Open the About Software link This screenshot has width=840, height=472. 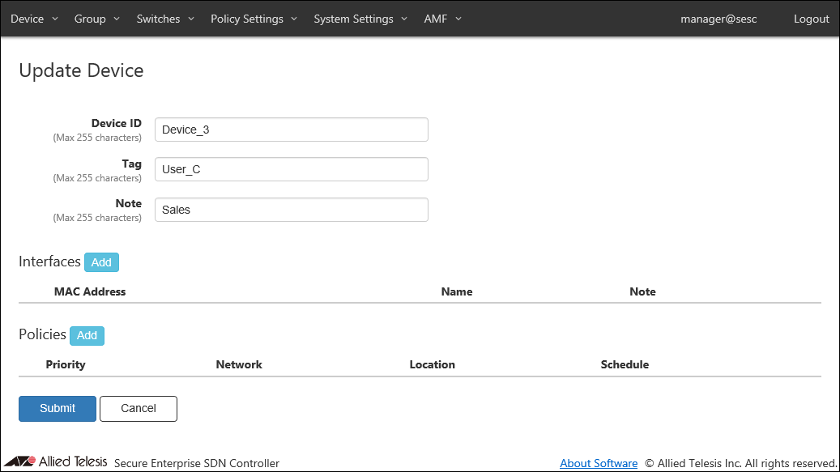(x=599, y=463)
